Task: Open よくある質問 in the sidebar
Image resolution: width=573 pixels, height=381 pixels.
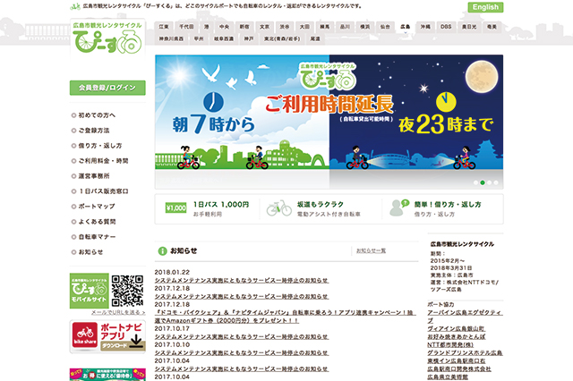Action: pyautogui.click(x=97, y=222)
